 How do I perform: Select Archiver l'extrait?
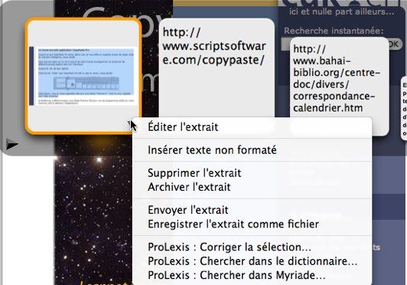coord(252,187)
